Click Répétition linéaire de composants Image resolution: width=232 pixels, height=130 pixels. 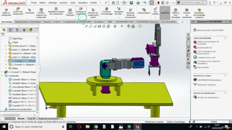(56, 11)
